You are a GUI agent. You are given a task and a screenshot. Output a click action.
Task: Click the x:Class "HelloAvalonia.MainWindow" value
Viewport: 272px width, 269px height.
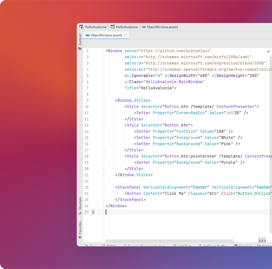click(x=174, y=82)
